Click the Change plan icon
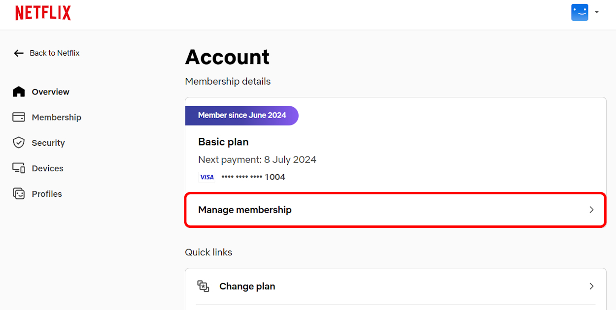This screenshot has width=616, height=310. (204, 286)
